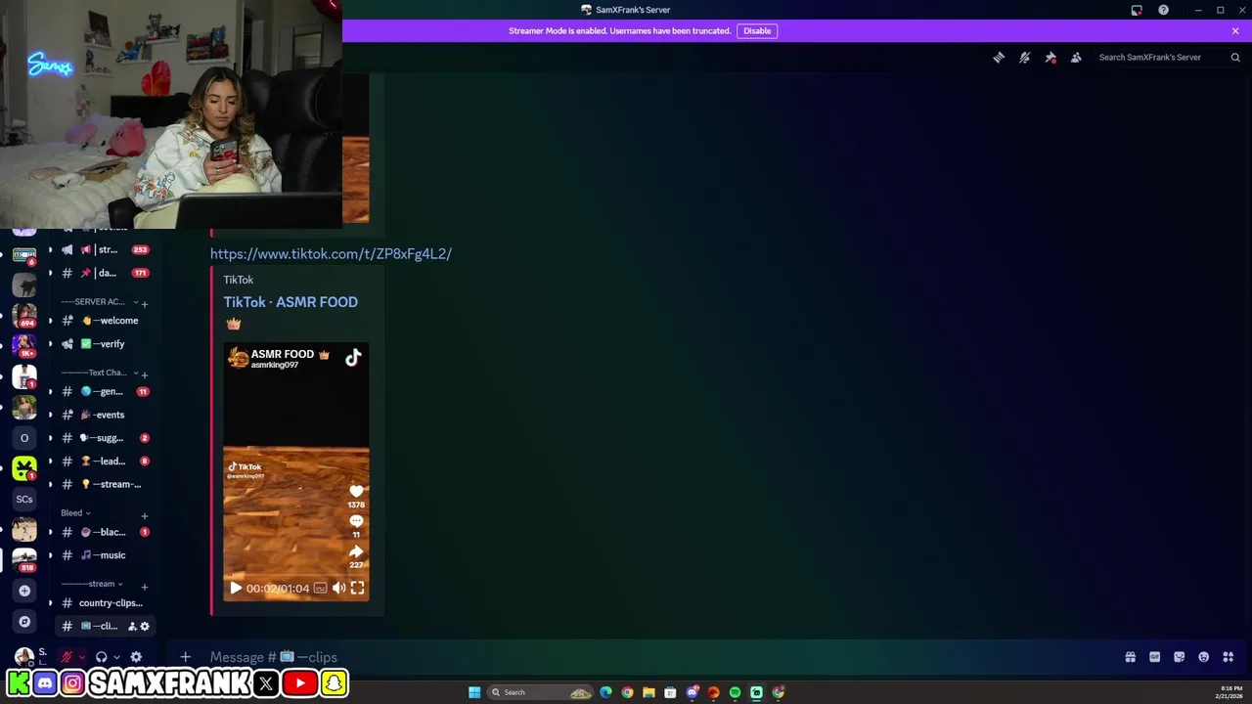Open the Help question mark icon
Viewport: 1252px width, 704px height.
click(x=1163, y=10)
